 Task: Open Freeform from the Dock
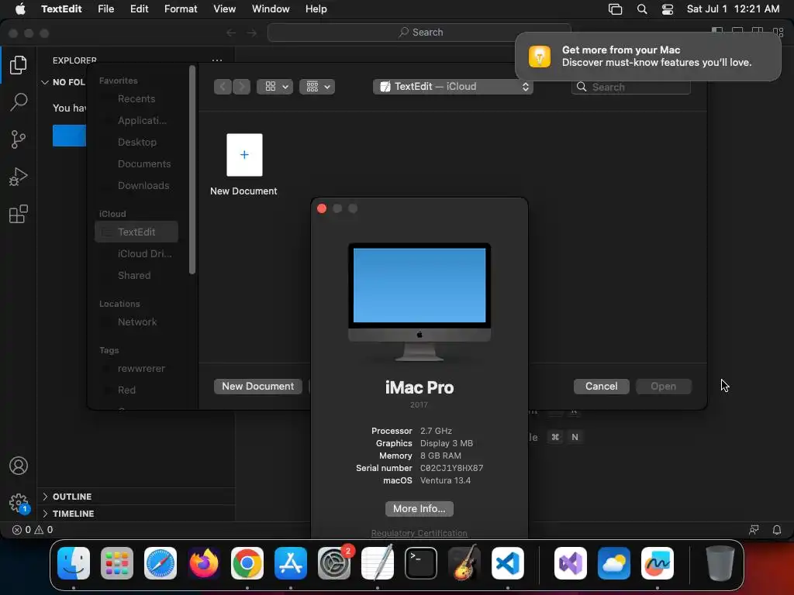click(x=658, y=563)
